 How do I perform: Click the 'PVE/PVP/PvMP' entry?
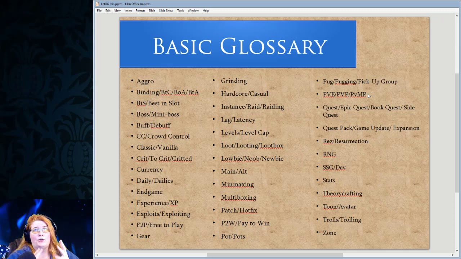tap(344, 94)
